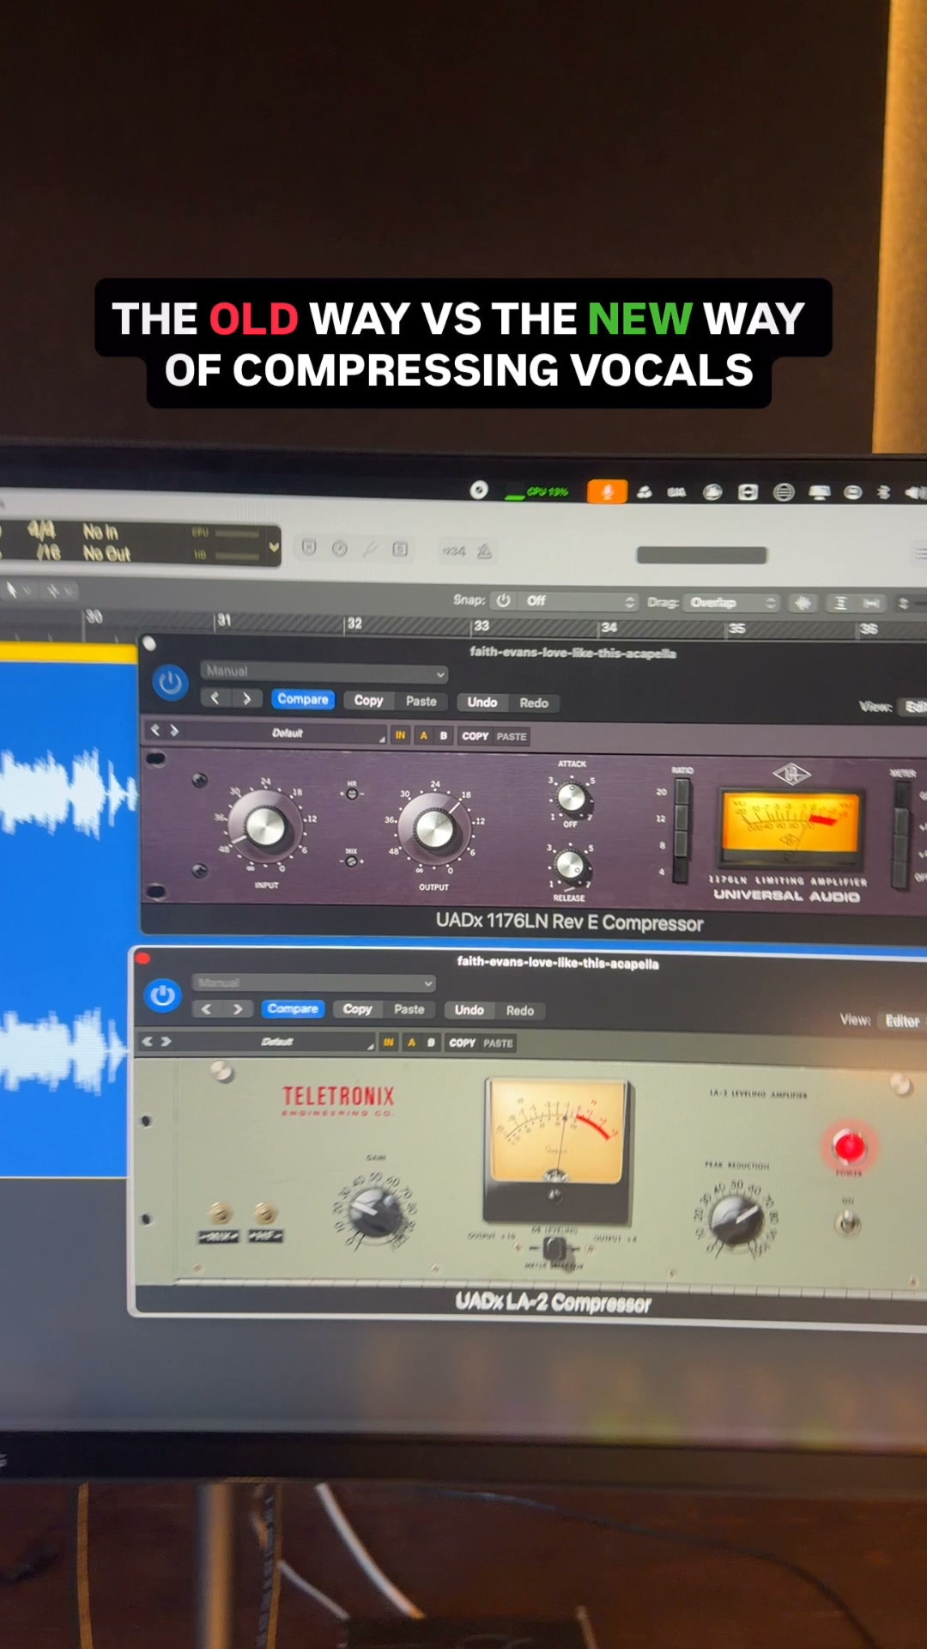This screenshot has height=1649, width=927.
Task: Open Manual preset dropdown in LA-2 window
Action: pyautogui.click(x=314, y=983)
